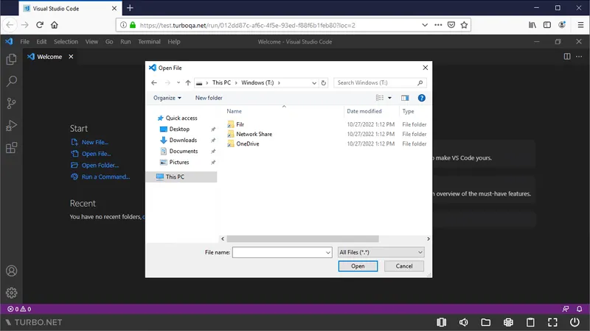The width and height of the screenshot is (590, 331).
Task: Open the Source Control view icon
Action: tap(11, 103)
